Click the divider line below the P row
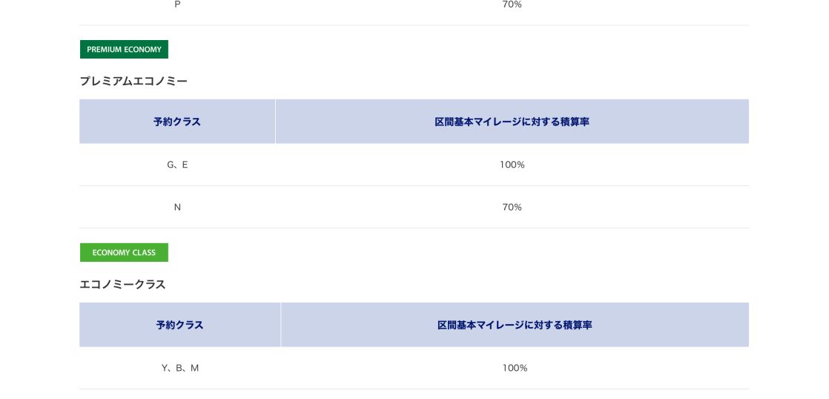This screenshot has height=399, width=829. pyautogui.click(x=414, y=25)
